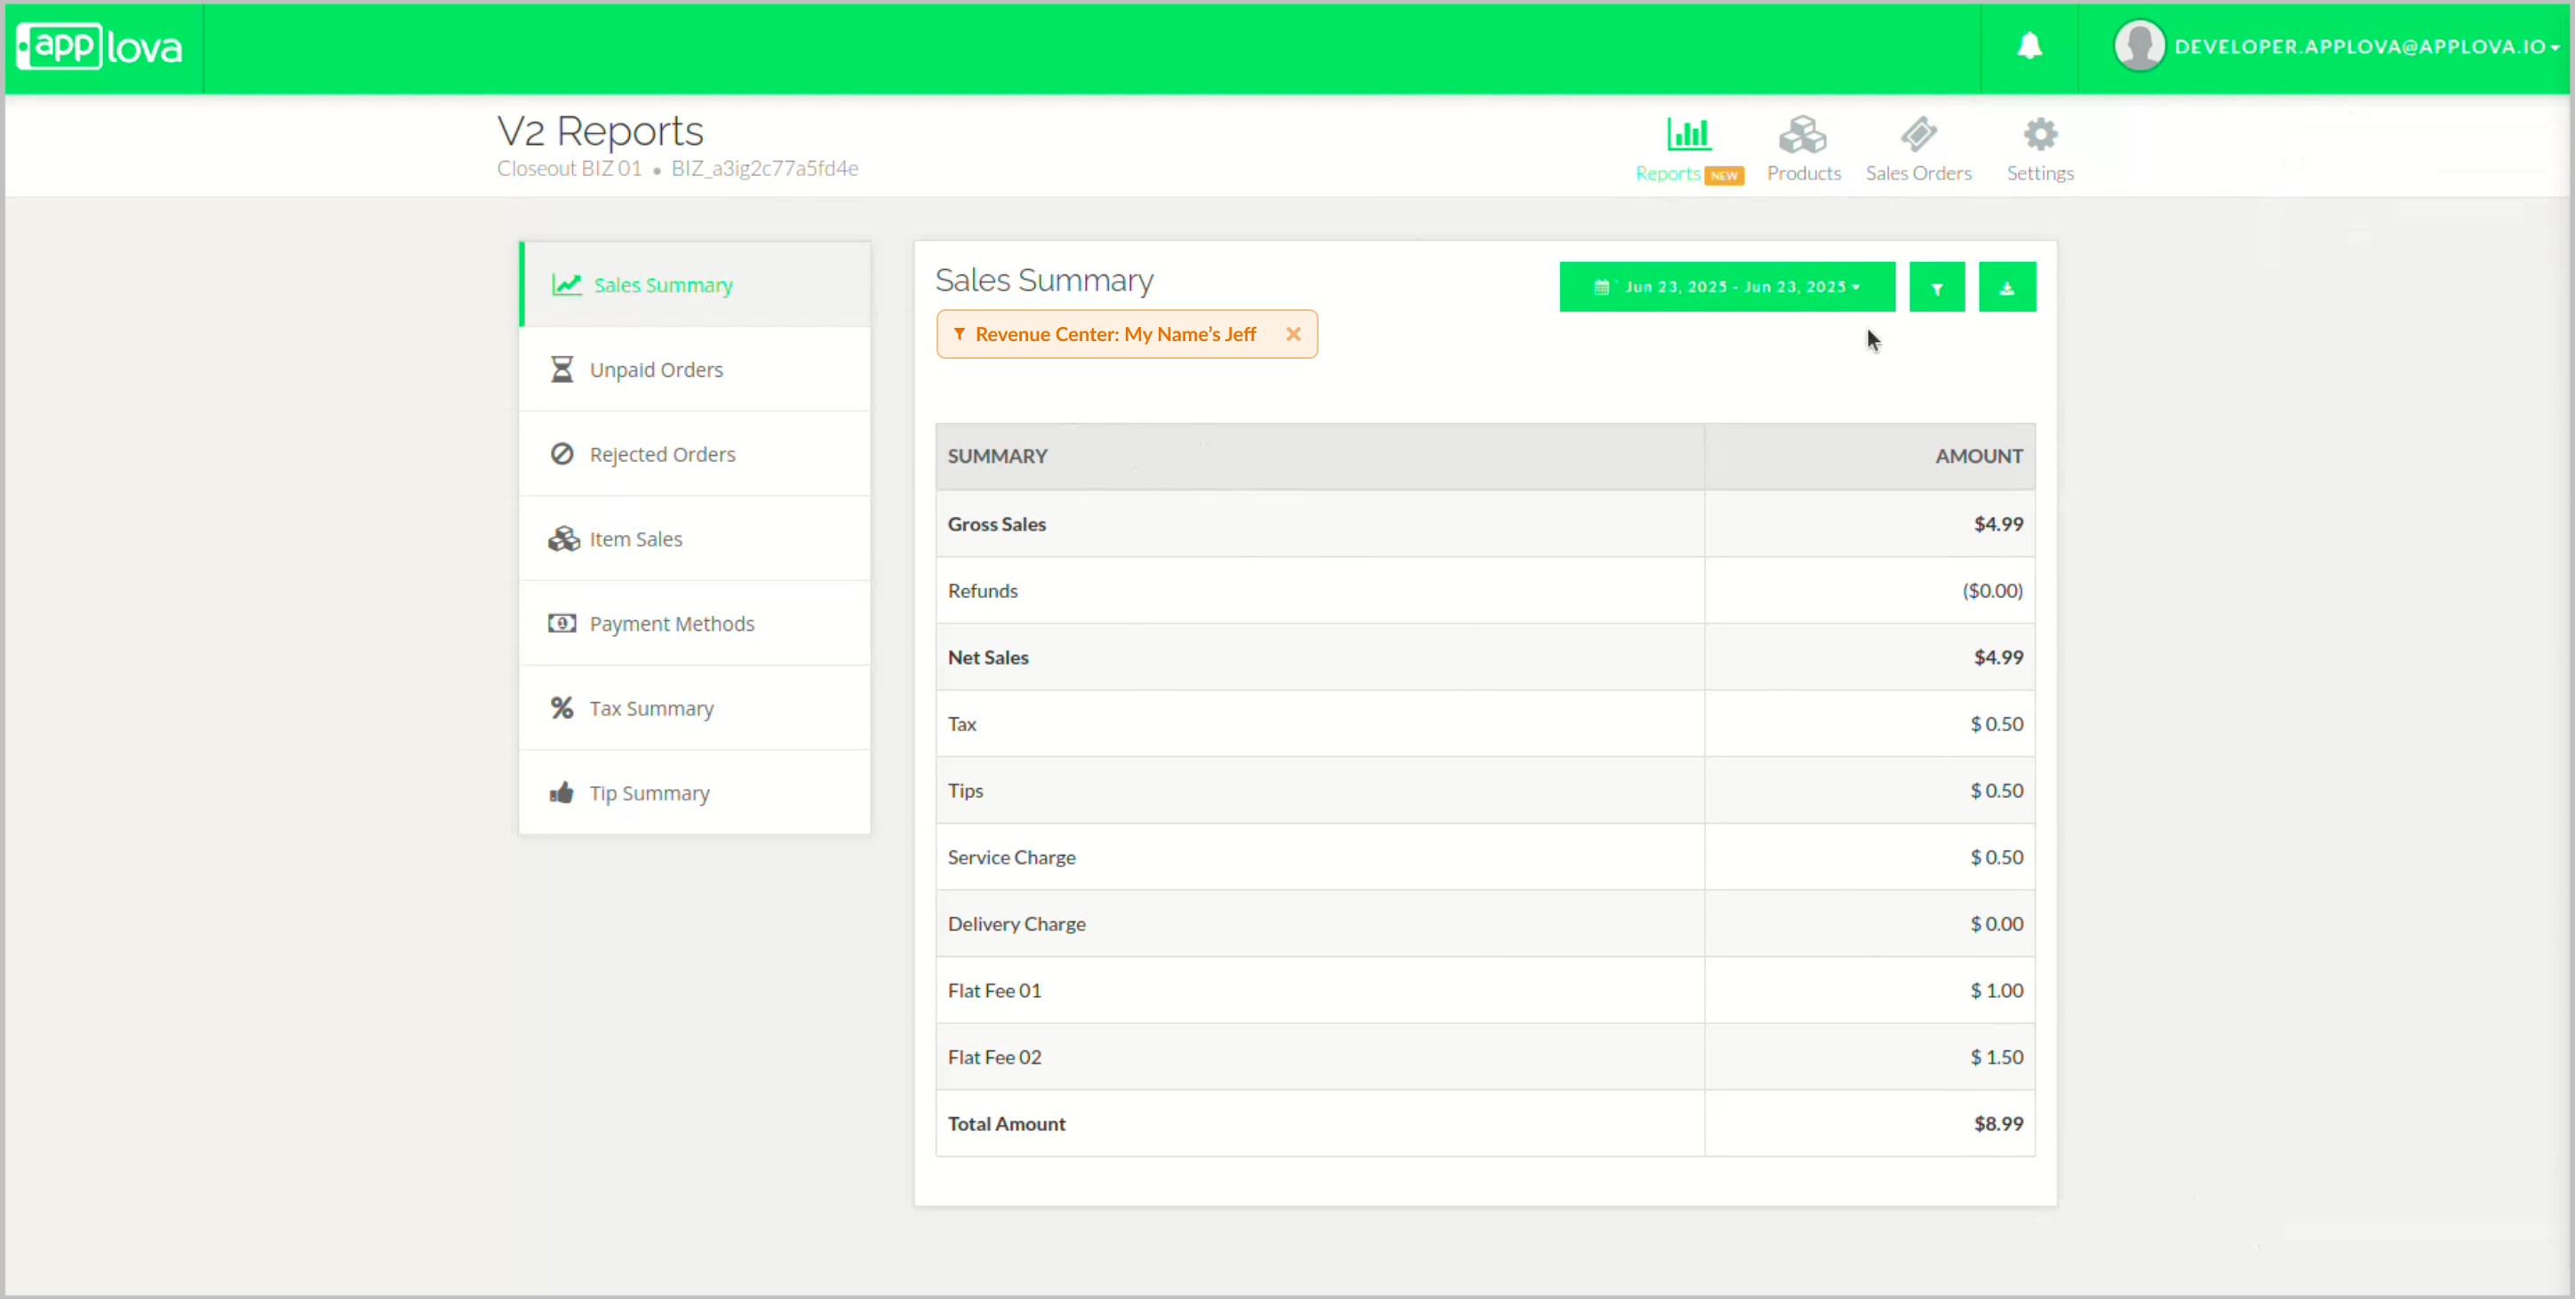2575x1299 pixels.
Task: Open the Sales Orders ticket icon
Action: (x=1918, y=134)
